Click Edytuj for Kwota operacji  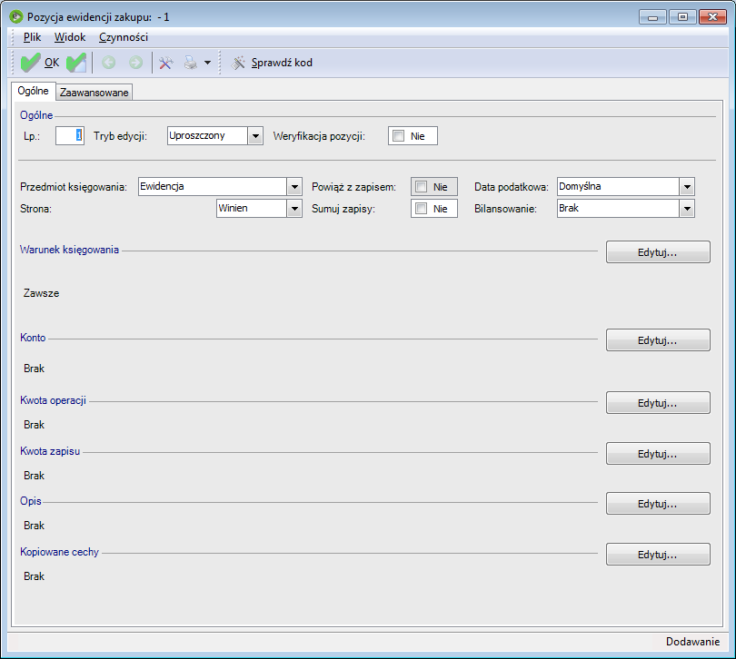click(658, 403)
